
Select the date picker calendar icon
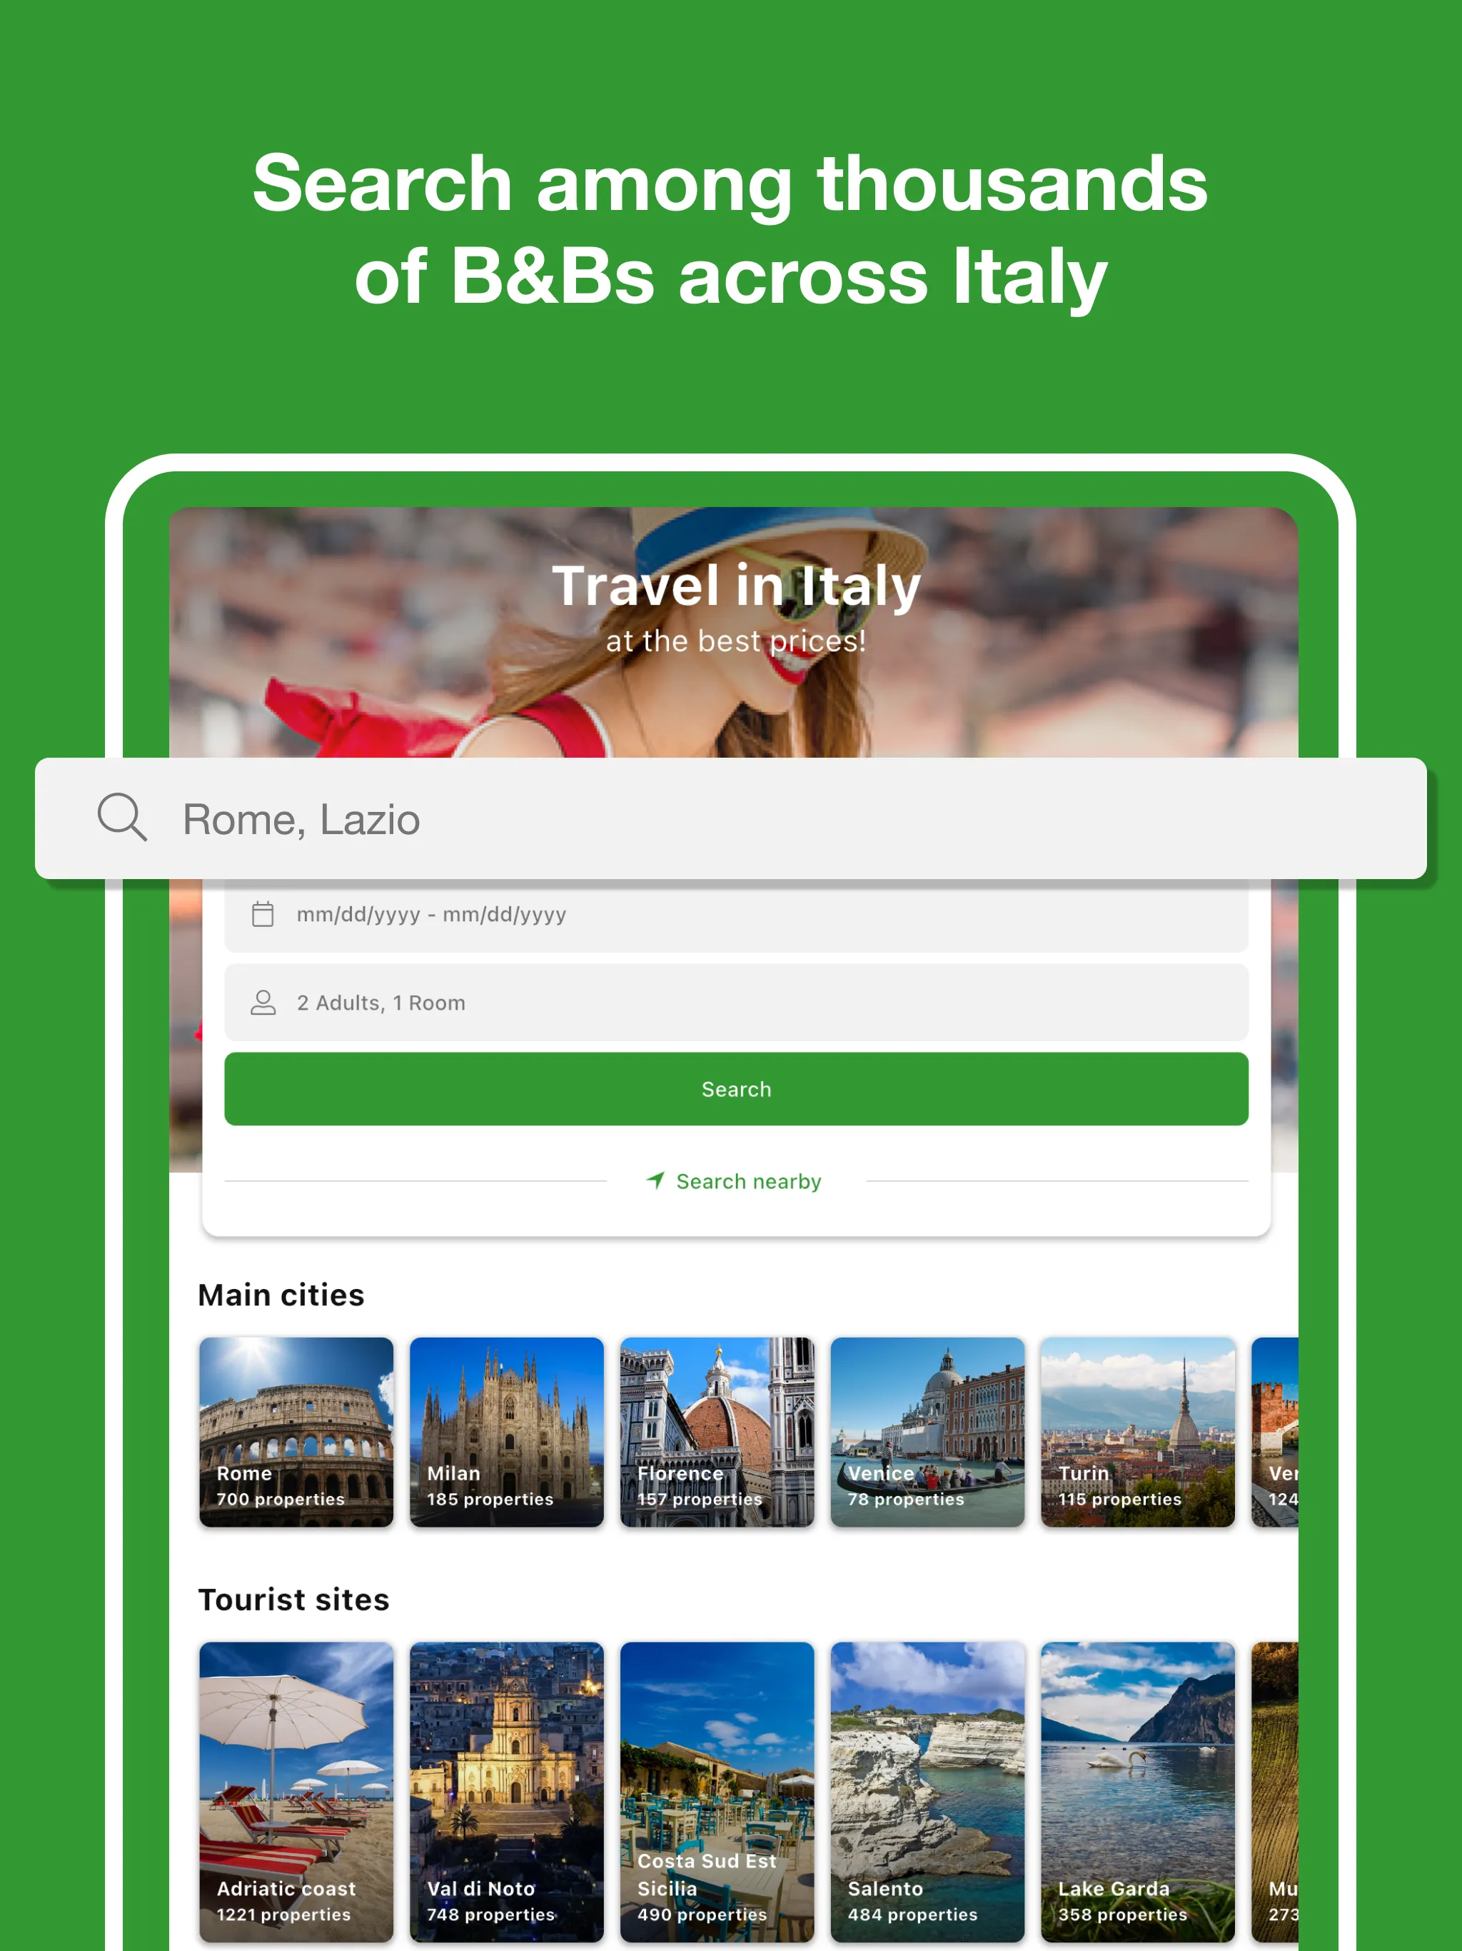point(263,914)
